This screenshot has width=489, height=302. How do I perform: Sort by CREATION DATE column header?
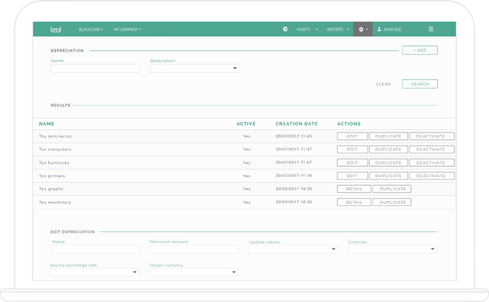pyautogui.click(x=297, y=124)
